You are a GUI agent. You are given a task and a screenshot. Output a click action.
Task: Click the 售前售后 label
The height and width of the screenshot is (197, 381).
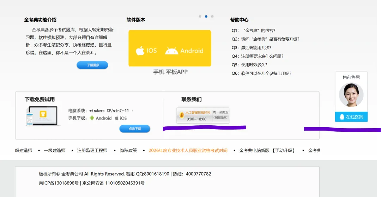tap(351, 77)
